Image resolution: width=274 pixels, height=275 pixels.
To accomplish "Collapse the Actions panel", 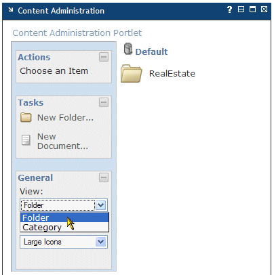I will (x=104, y=57).
